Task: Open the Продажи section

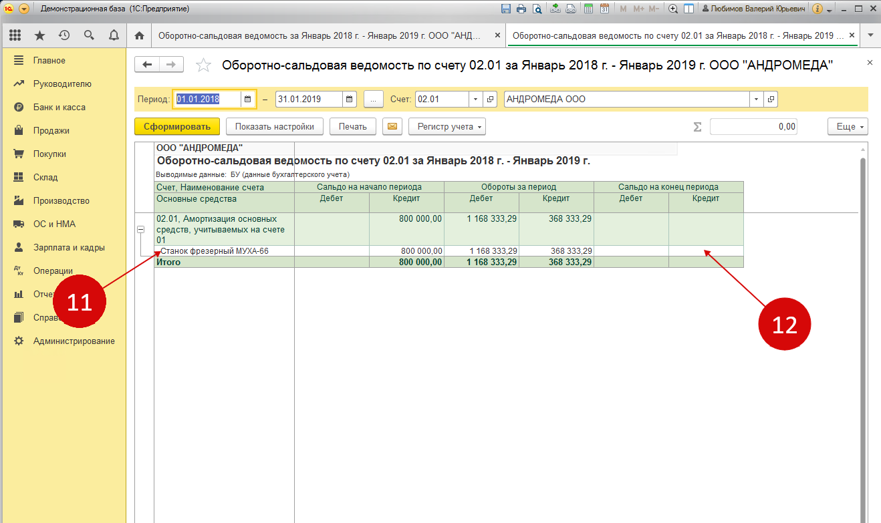Action: pos(51,130)
